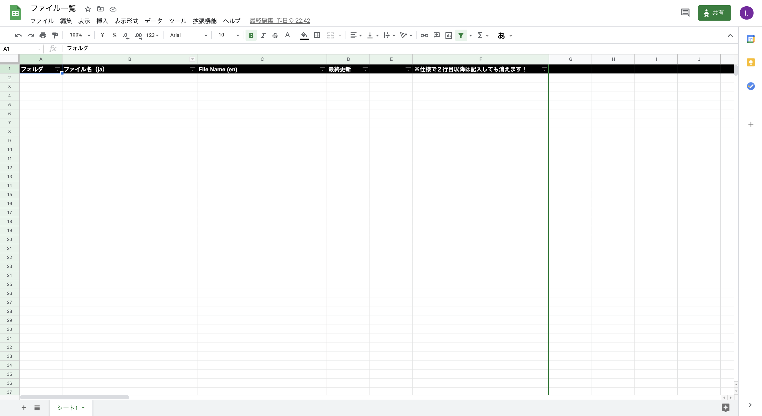The width and height of the screenshot is (762, 416).
Task: Insert a link
Action: click(424, 35)
